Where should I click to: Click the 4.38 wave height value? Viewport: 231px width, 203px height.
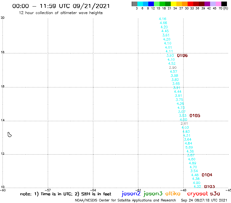[196, 179]
